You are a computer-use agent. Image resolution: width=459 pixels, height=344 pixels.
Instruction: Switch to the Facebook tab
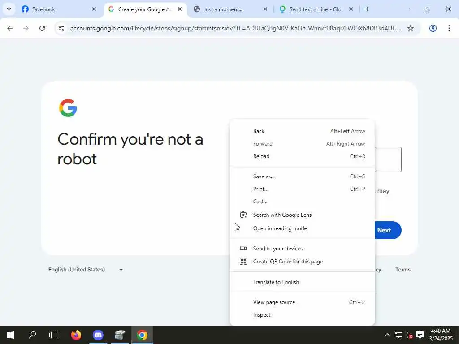[59, 9]
